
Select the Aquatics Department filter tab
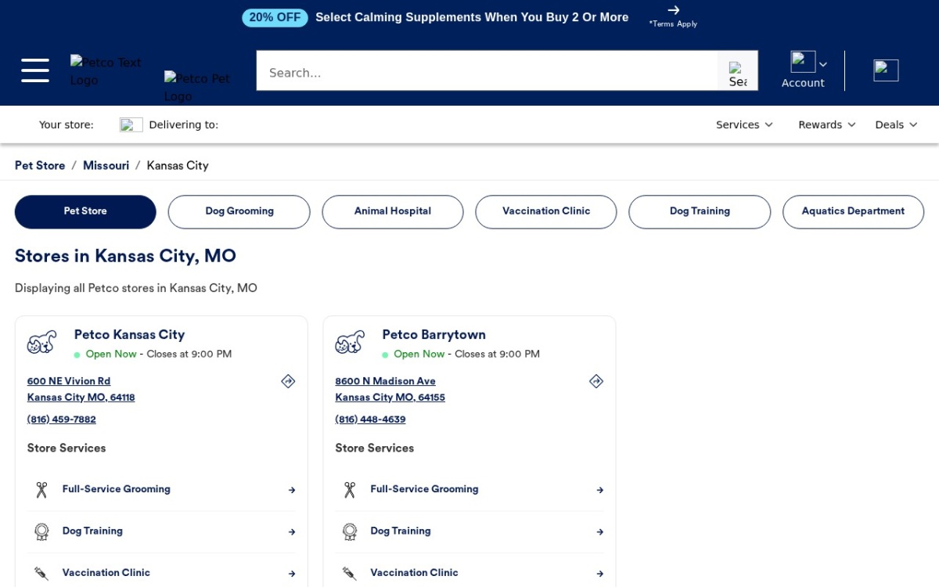[853, 211]
